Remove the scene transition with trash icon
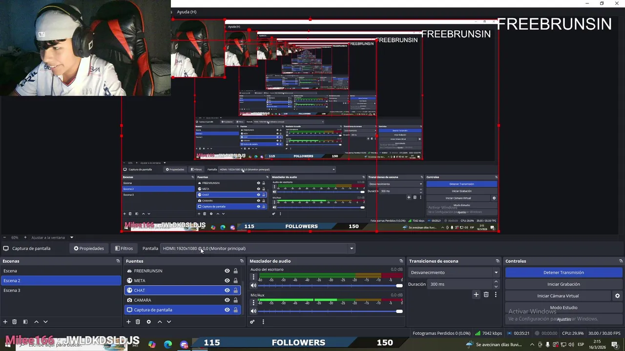Screen dimensions: 625x351 tap(486, 294)
